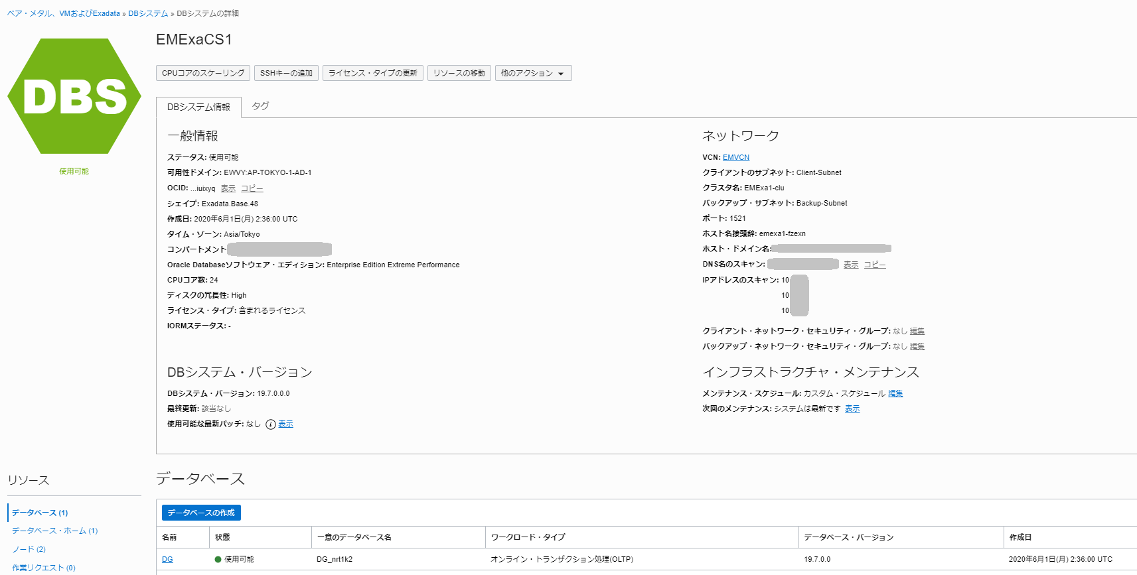The image size is (1137, 575).
Task: Click the Client-Subnet value
Action: 819,172
